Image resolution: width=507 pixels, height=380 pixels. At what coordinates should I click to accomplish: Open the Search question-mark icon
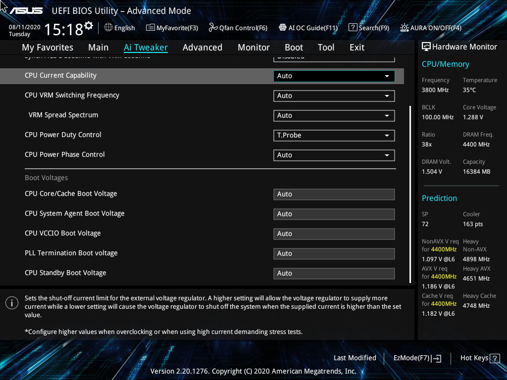[353, 28]
